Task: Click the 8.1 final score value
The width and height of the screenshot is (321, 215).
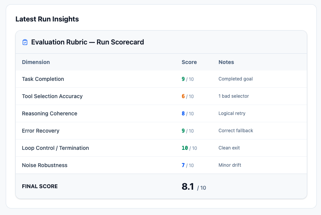Action: 188,187
